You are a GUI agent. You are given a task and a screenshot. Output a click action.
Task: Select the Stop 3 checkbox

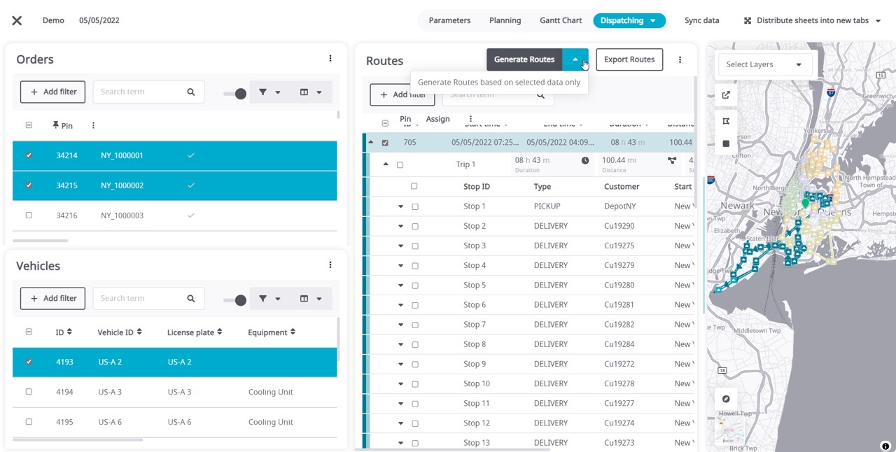point(414,246)
